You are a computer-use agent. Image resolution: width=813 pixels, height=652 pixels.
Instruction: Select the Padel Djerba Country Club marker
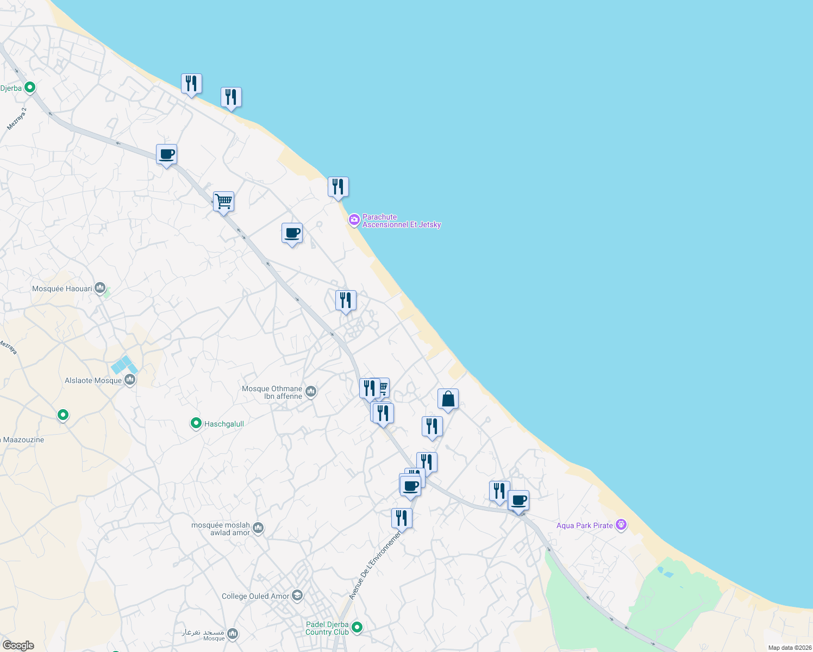coord(358,626)
